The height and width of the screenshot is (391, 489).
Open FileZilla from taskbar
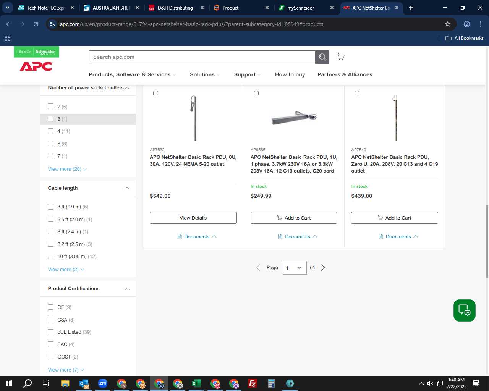(x=253, y=383)
